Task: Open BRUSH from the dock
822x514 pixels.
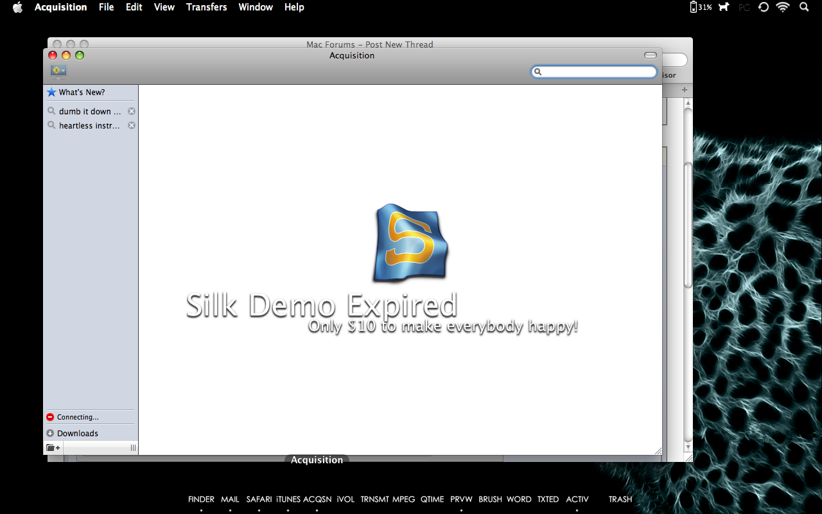Action: [490, 499]
